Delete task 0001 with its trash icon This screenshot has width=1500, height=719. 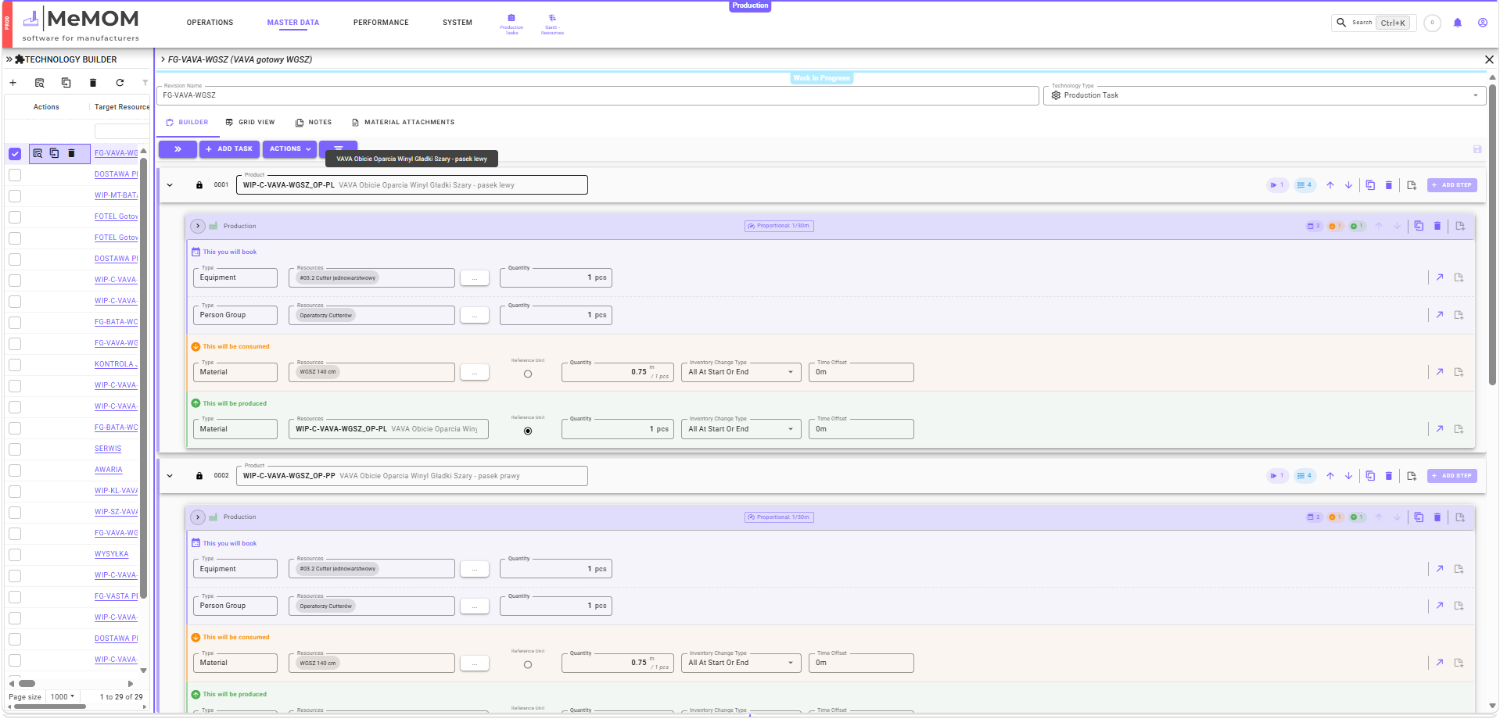coord(1389,185)
